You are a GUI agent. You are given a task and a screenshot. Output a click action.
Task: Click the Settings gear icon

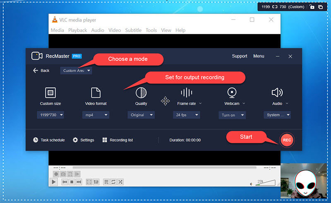click(75, 140)
